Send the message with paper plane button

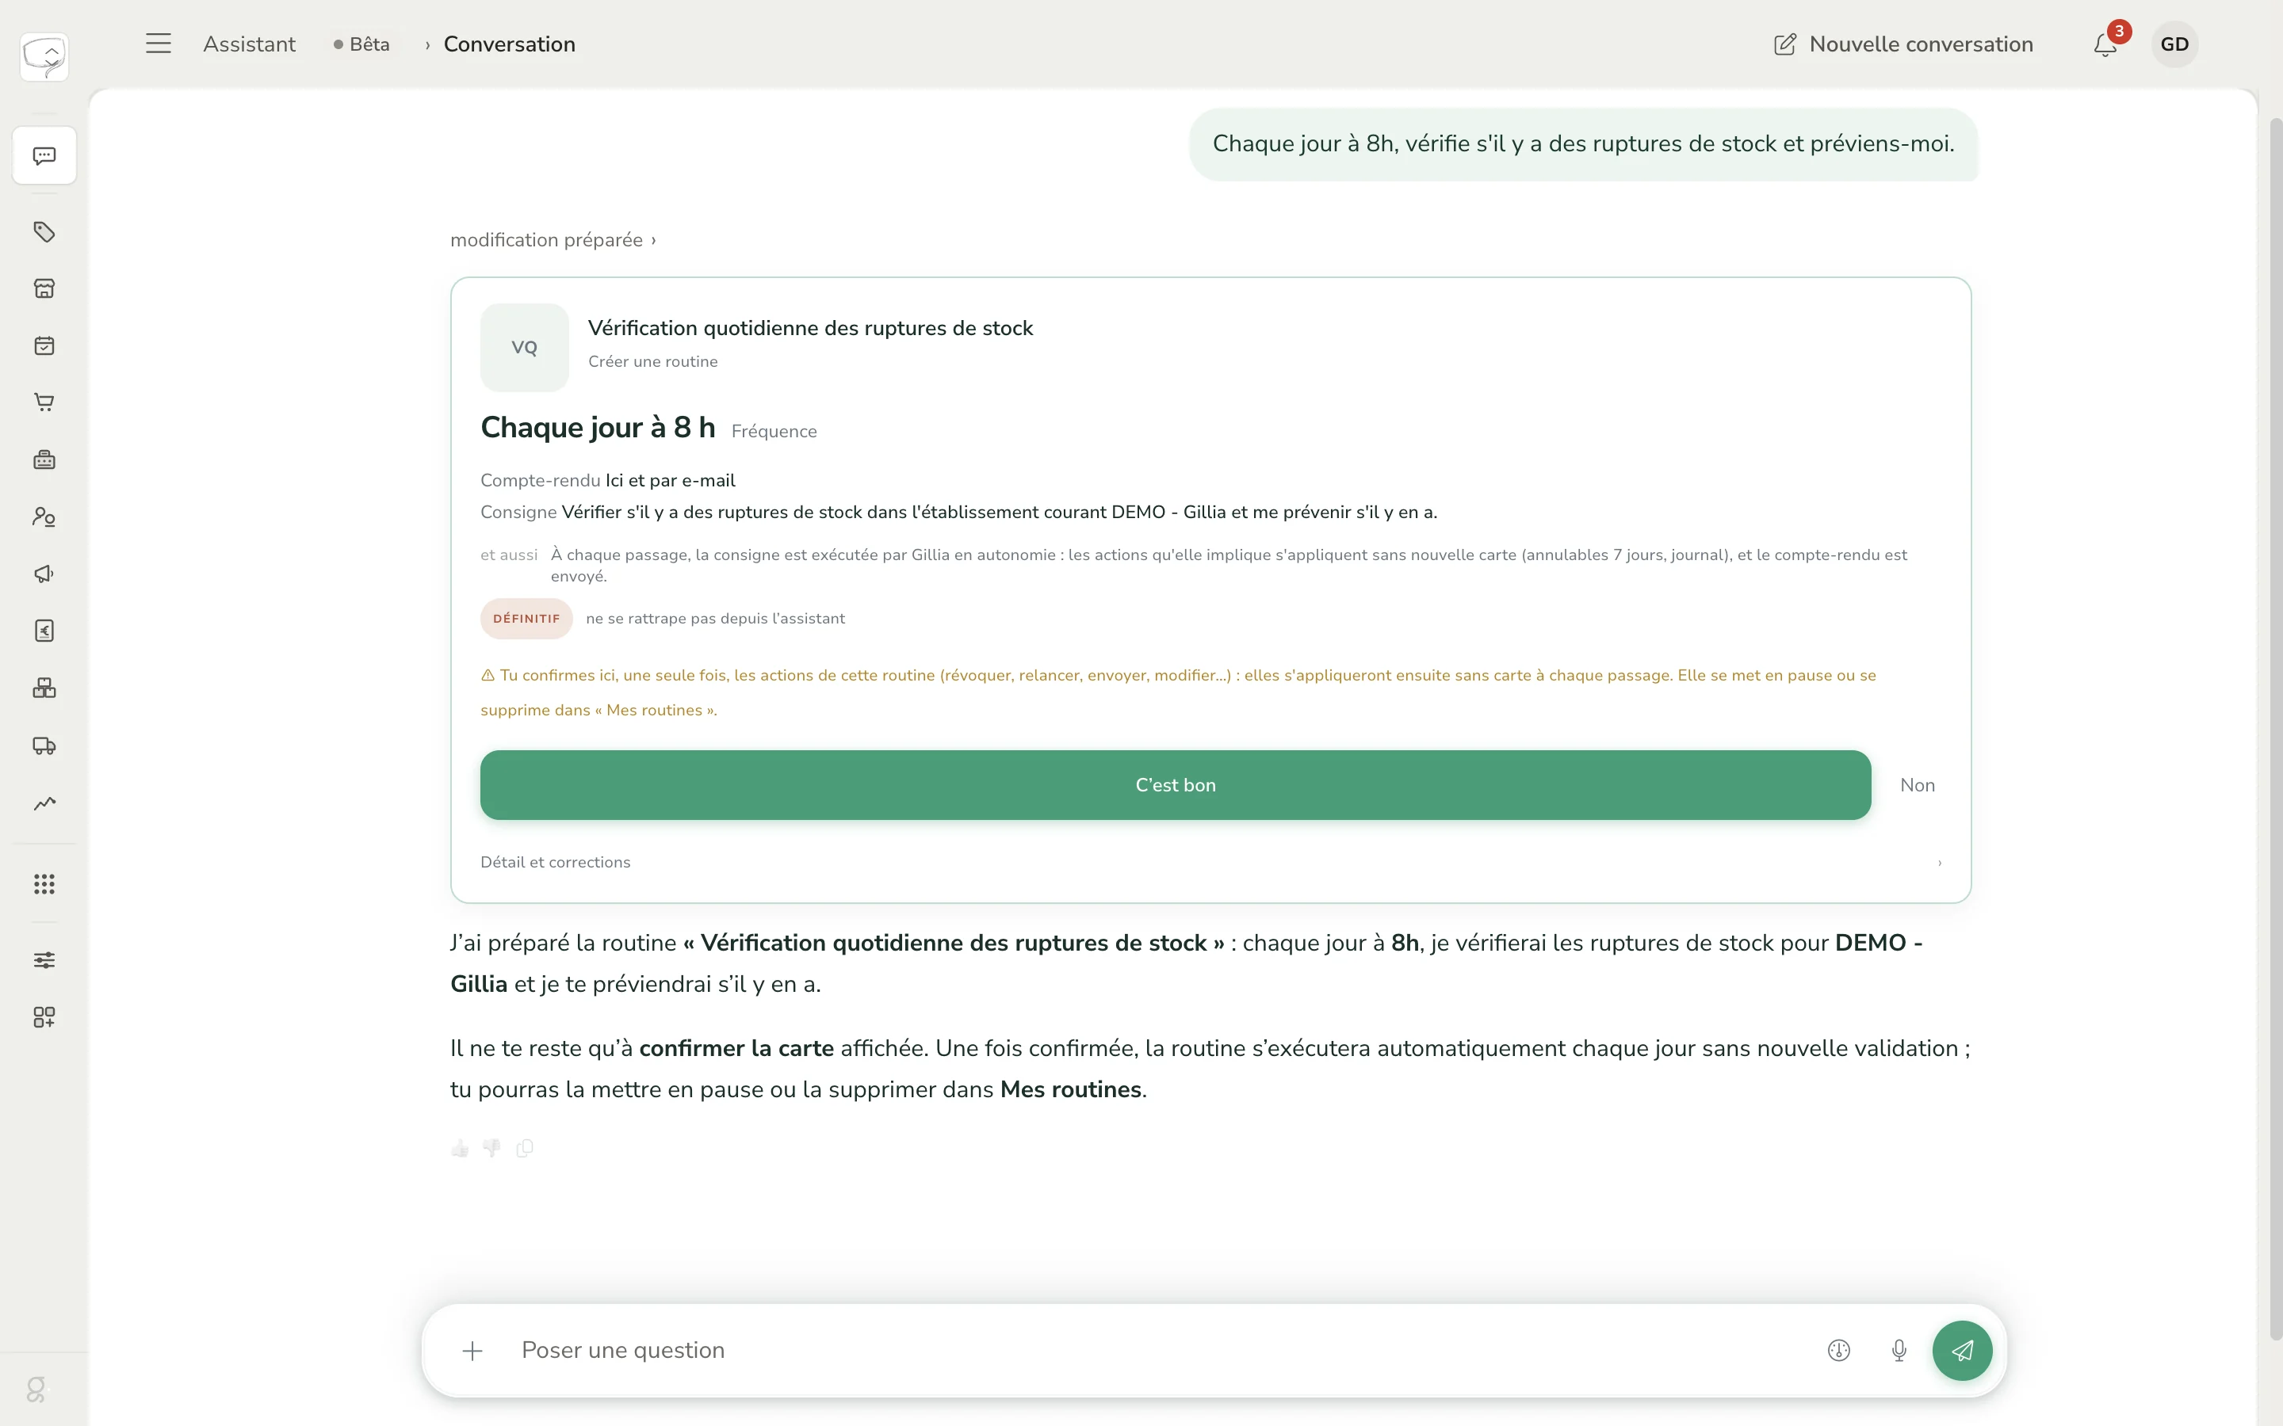coord(1962,1351)
